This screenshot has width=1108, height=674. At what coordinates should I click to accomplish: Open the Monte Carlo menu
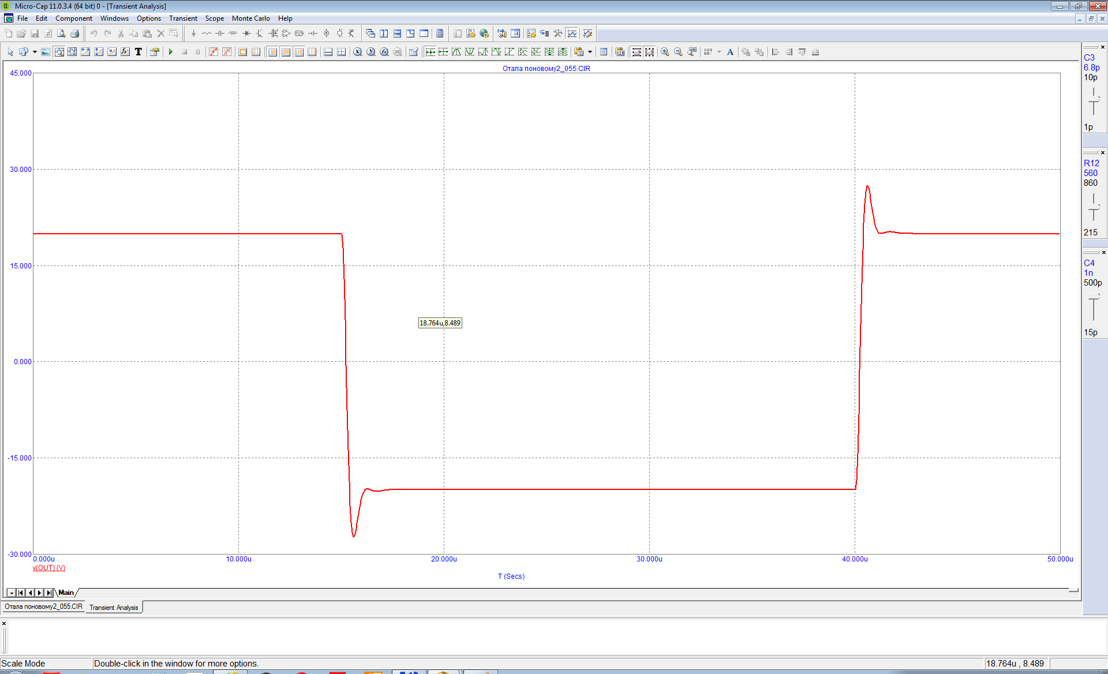[250, 18]
